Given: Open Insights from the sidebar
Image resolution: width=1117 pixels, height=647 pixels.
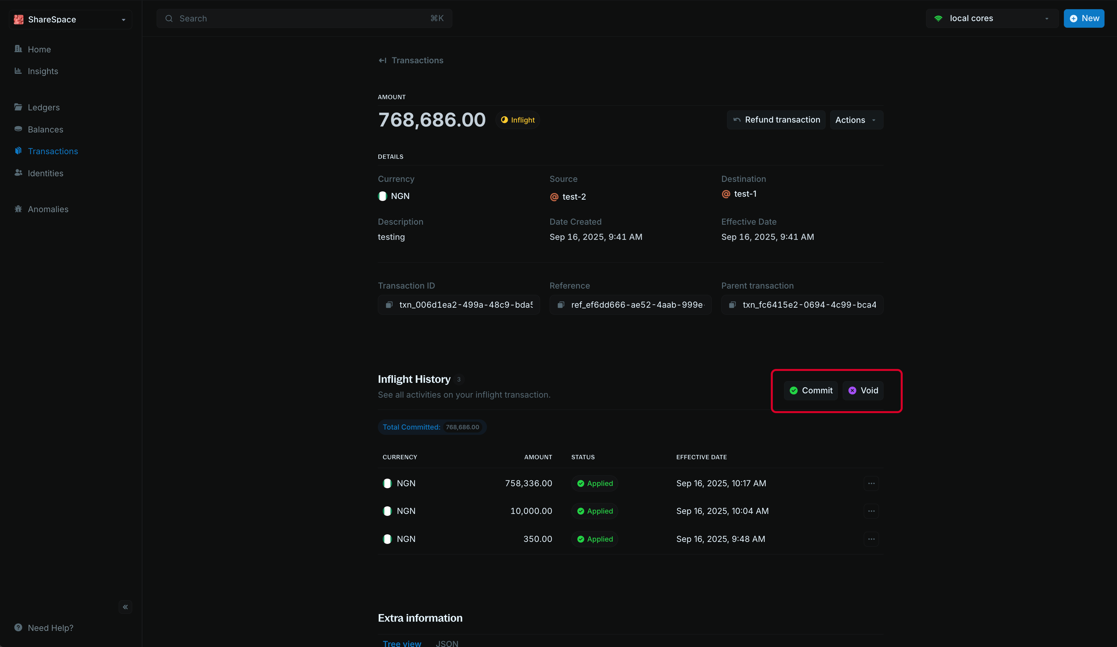Looking at the screenshot, I should pos(43,71).
